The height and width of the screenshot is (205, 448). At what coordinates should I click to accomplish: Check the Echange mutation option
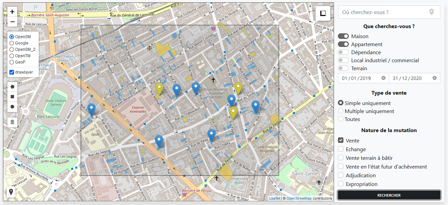coord(341,149)
